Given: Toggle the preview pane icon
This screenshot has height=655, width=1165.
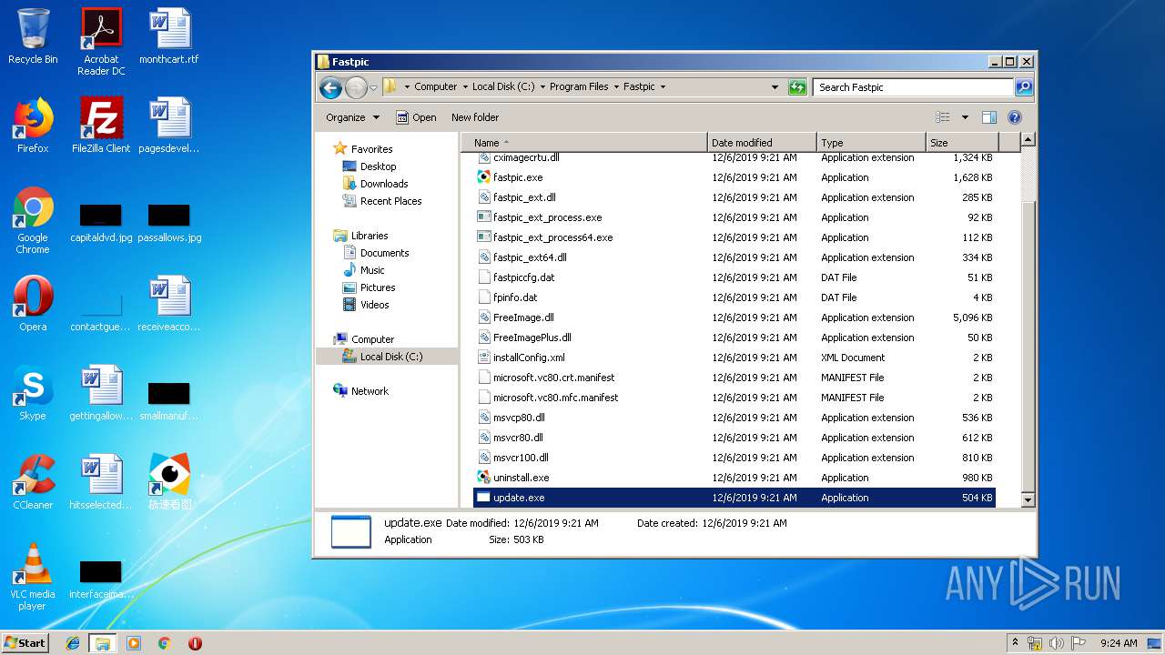Looking at the screenshot, I should pyautogui.click(x=989, y=117).
